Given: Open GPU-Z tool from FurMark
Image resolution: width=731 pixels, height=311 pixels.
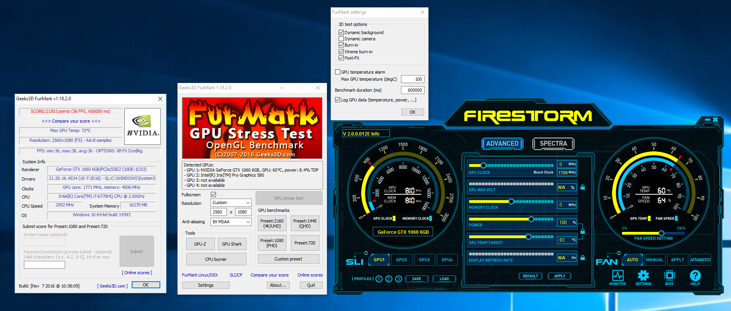Looking at the screenshot, I should (x=200, y=244).
